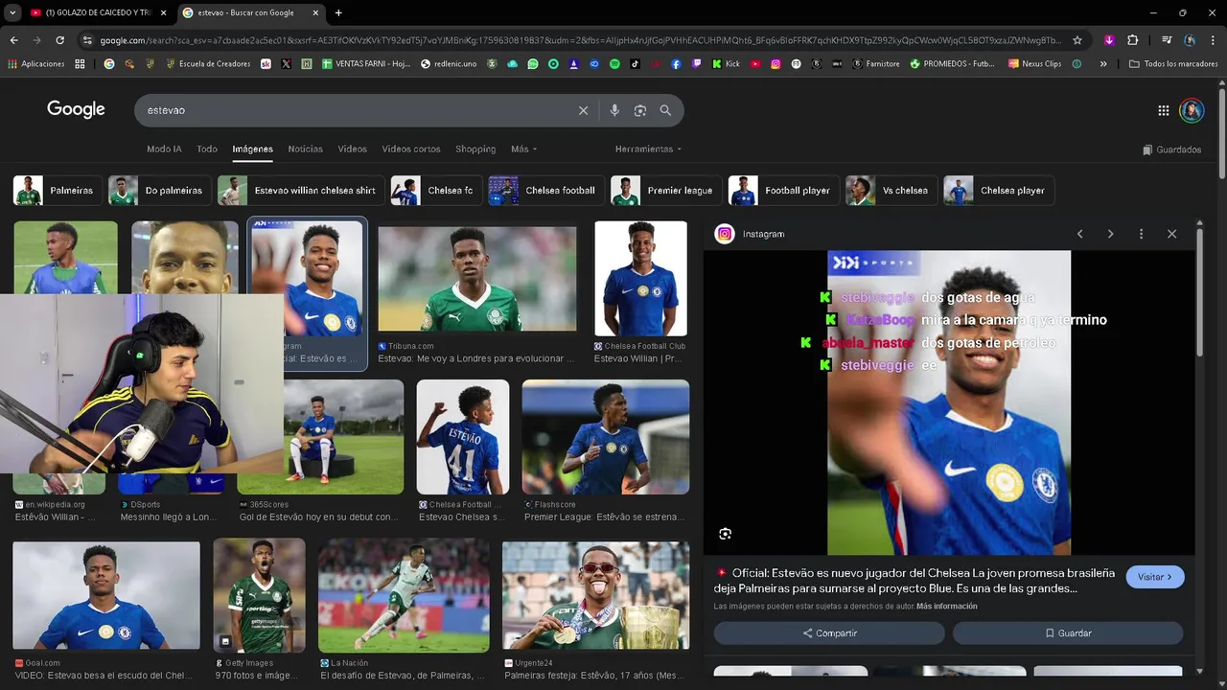Close the image preview panel
Viewport: 1227px width, 690px height.
[1171, 234]
